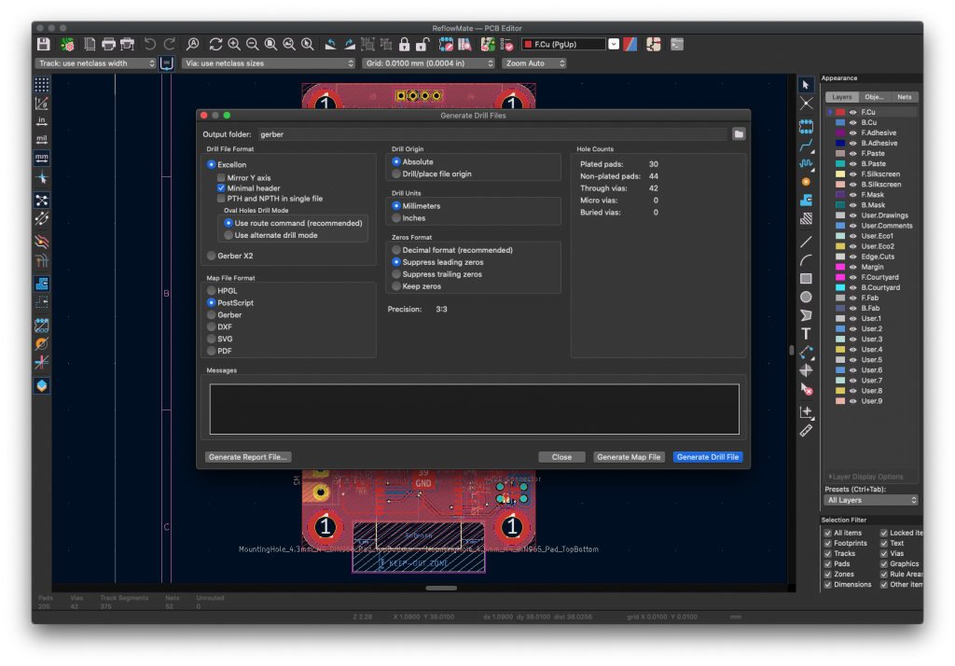Select the User.Drawings layer row
The image size is (955, 666).
point(872,215)
